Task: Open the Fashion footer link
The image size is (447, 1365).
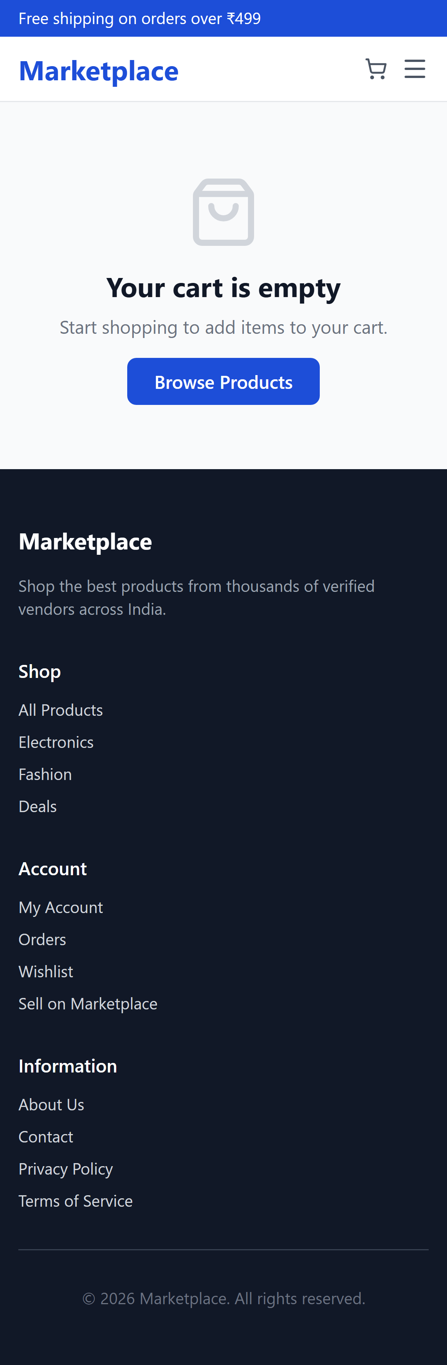Action: coord(45,775)
